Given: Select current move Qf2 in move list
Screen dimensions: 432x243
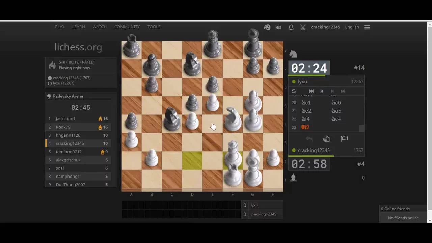Looking at the screenshot, I should coord(305,127).
